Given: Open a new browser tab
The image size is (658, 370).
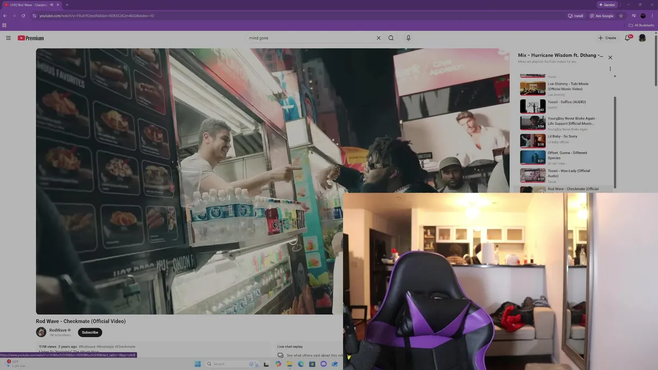Looking at the screenshot, I should [x=67, y=5].
